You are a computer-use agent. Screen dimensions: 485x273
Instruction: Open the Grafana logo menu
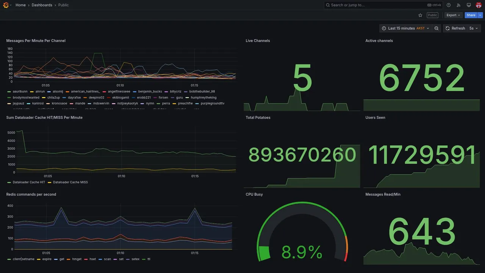[6, 5]
